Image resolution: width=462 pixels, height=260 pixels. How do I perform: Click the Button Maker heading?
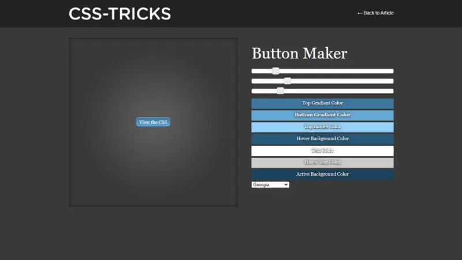[299, 54]
